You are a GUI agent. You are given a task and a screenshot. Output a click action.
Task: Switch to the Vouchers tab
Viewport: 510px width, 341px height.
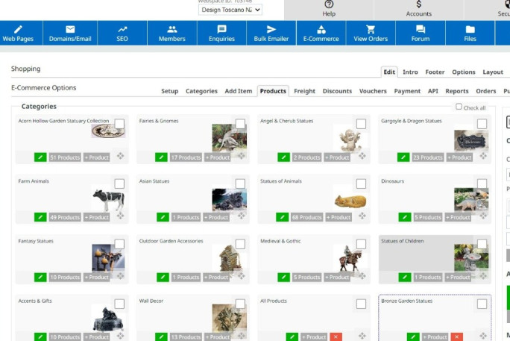pyautogui.click(x=373, y=91)
